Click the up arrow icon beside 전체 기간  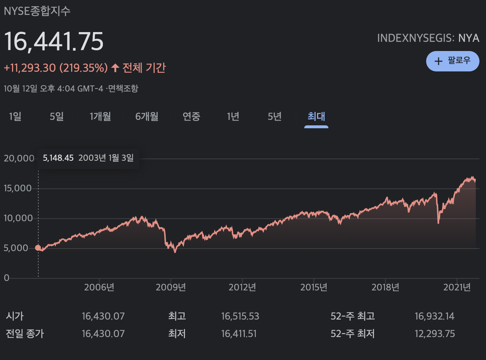coord(115,68)
